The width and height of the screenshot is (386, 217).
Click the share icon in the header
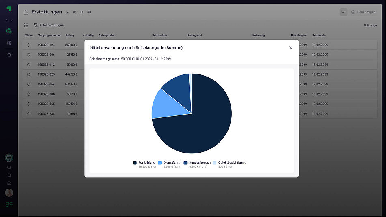(x=75, y=12)
